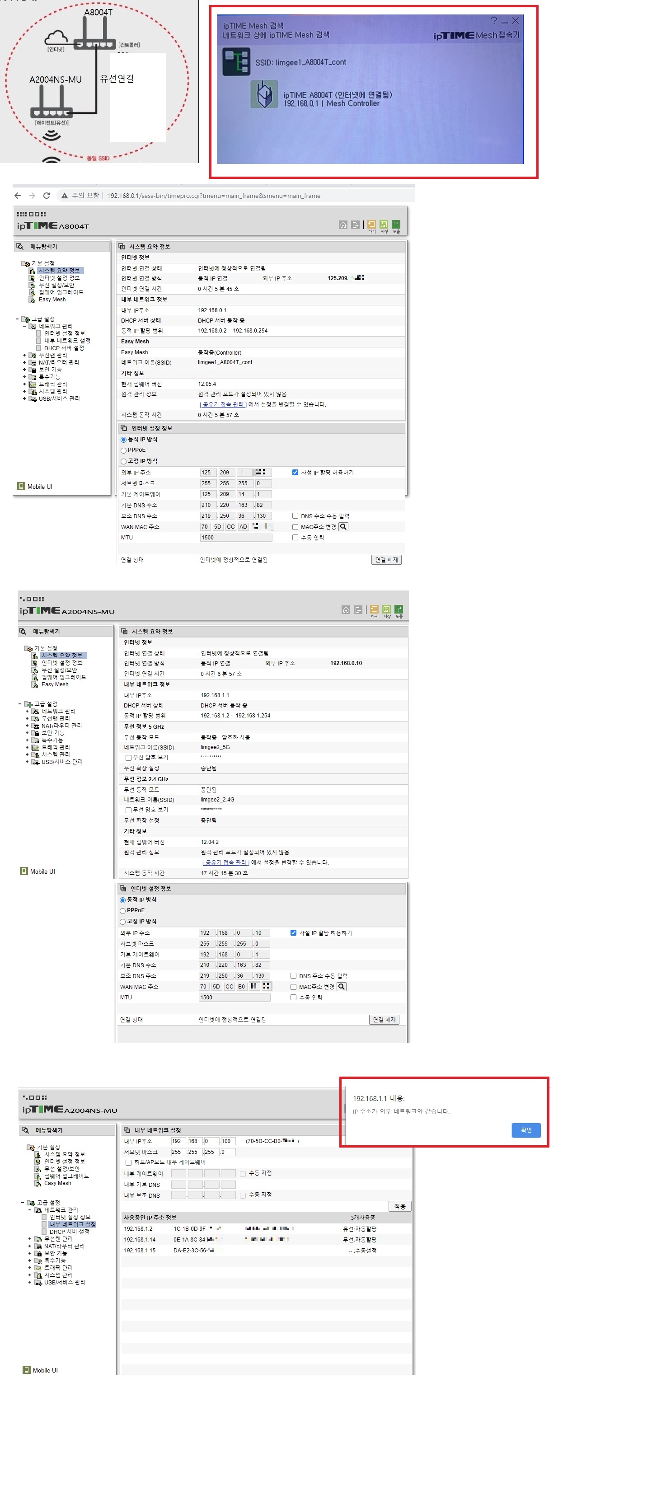Click 확인 in the 192.168.1.1 alert dialog
The width and height of the screenshot is (666, 1490).
[x=526, y=1129]
